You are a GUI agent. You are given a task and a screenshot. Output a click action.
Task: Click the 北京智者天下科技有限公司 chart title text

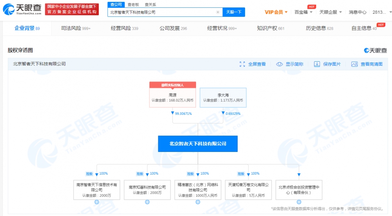39,64
